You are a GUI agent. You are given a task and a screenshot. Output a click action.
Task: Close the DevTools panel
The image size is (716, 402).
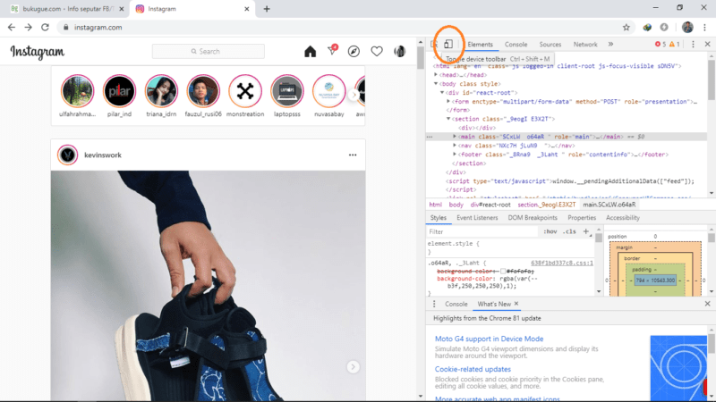(707, 44)
